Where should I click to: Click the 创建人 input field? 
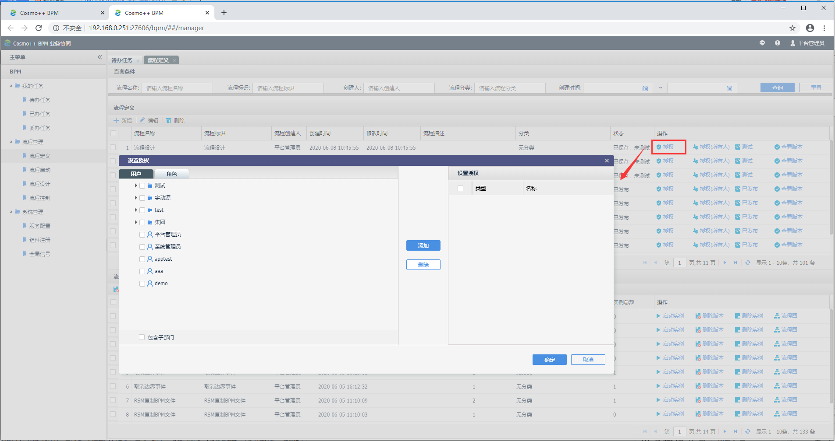point(399,88)
